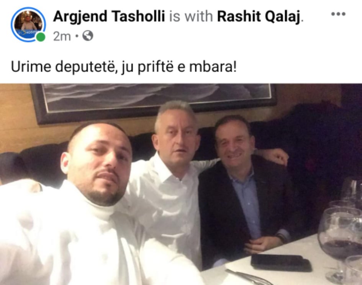This screenshot has height=285, width=362.
Task: Select the 'is with' tag text
Action: [x=191, y=16]
